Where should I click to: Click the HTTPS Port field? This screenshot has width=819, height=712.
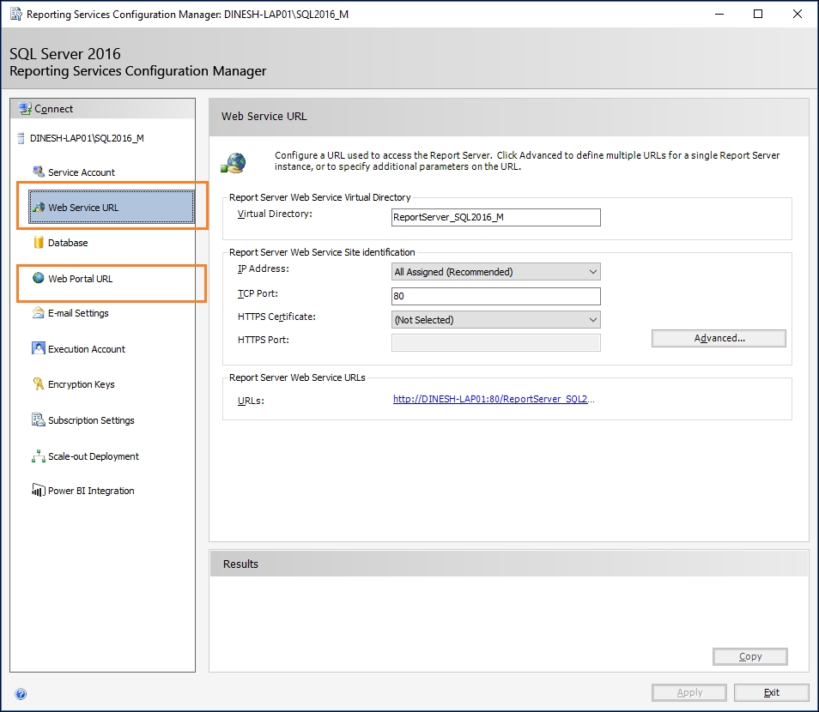point(495,342)
